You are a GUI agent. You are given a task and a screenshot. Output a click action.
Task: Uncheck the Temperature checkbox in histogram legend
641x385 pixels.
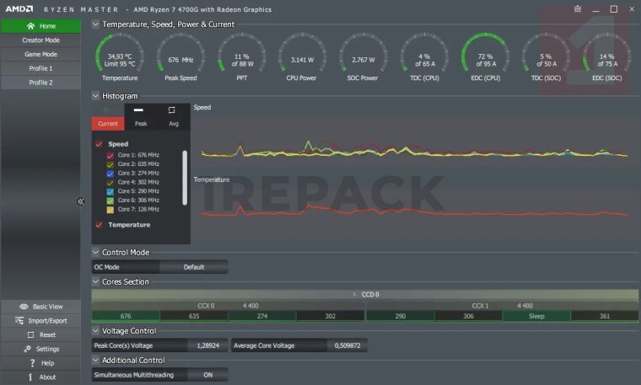click(99, 225)
